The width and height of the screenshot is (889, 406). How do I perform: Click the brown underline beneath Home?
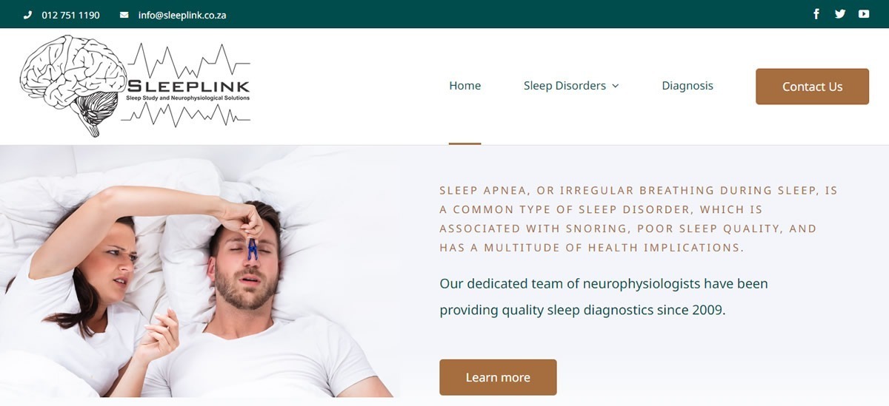465,143
